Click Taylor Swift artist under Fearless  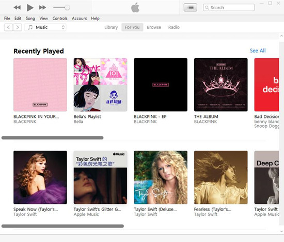(x=206, y=214)
